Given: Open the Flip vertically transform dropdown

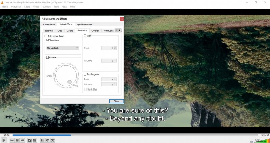Looking at the screenshot, I should tap(63, 48).
